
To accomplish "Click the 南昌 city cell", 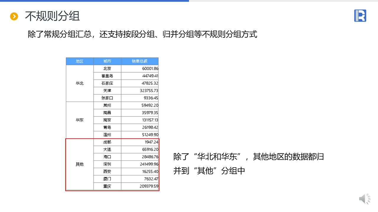I will click(x=107, y=113).
